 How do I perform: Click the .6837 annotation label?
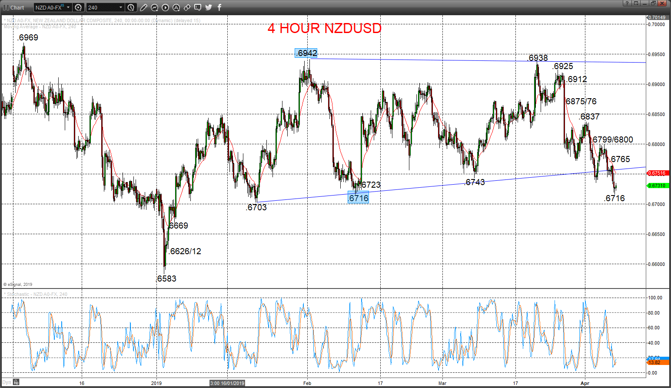589,116
